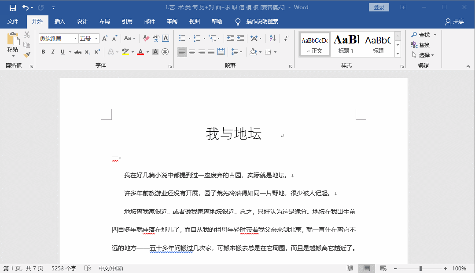Save the document with the floppy disk icon
Image resolution: width=475 pixels, height=273 pixels.
13,7
